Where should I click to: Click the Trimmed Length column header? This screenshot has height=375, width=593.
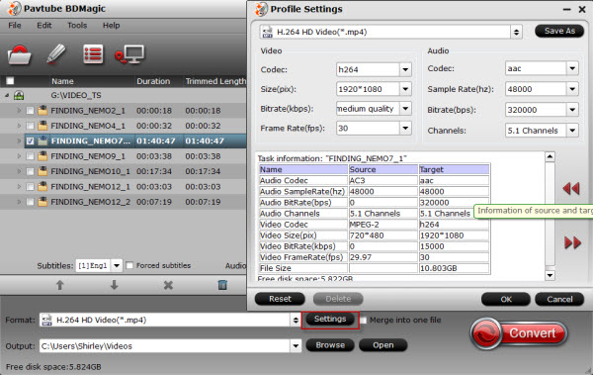coord(215,81)
